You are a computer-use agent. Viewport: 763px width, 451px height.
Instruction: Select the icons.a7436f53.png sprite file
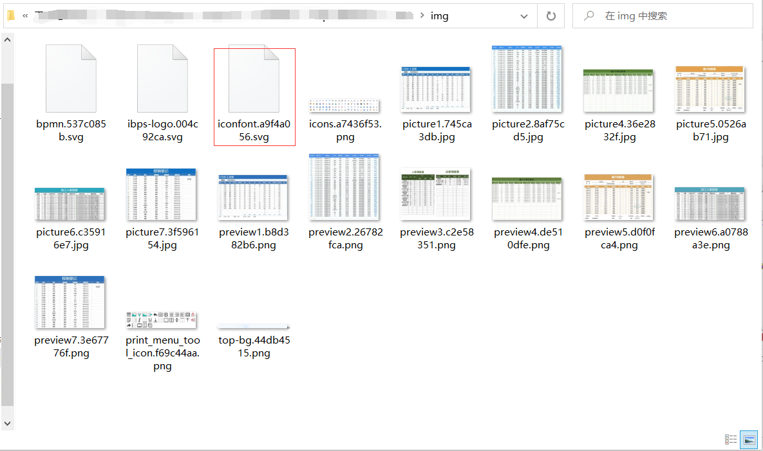[344, 106]
